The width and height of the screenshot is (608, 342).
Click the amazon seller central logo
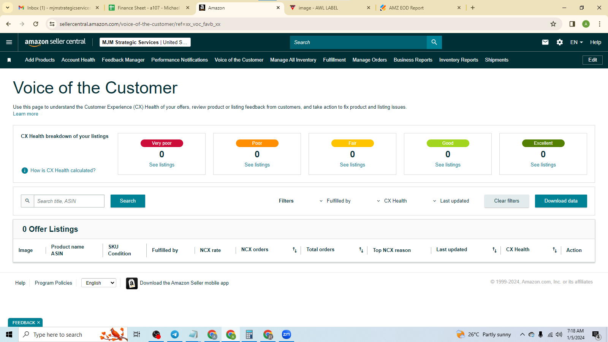[x=55, y=42]
